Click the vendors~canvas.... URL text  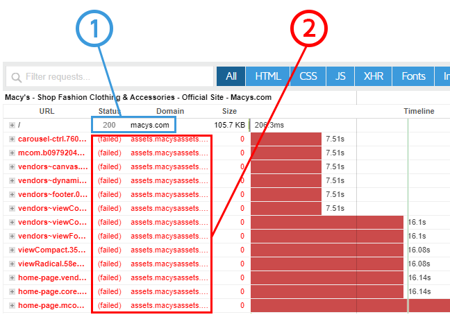(53, 166)
